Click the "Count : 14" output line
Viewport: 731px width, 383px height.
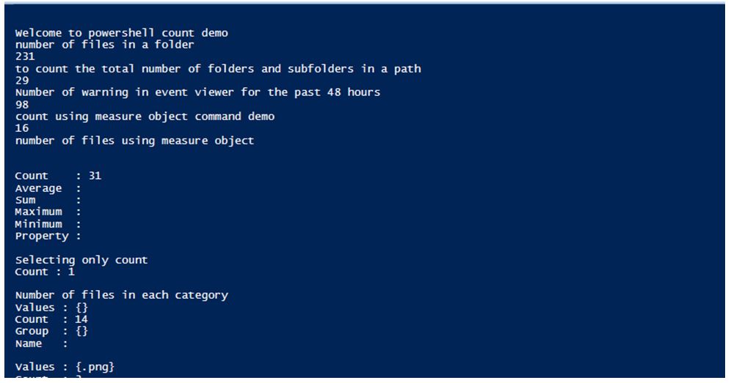coord(51,319)
